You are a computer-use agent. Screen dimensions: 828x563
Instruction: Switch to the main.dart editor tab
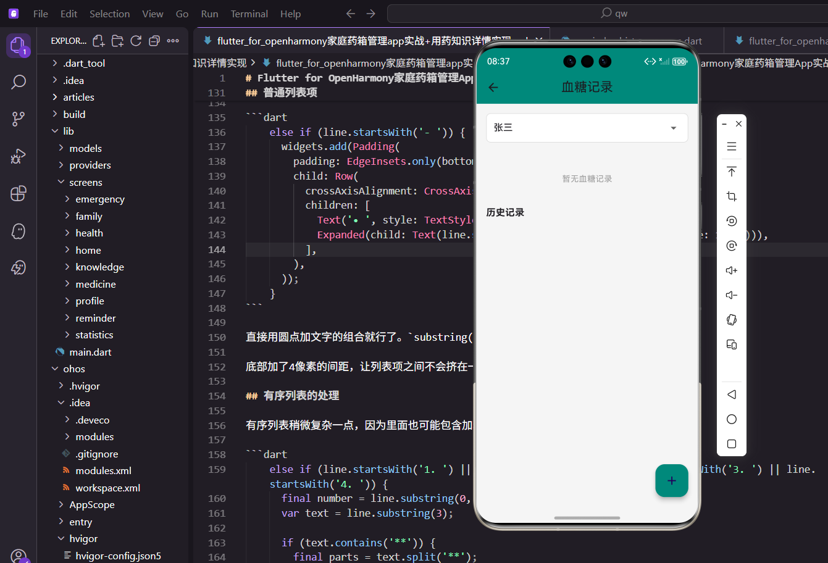click(x=91, y=351)
